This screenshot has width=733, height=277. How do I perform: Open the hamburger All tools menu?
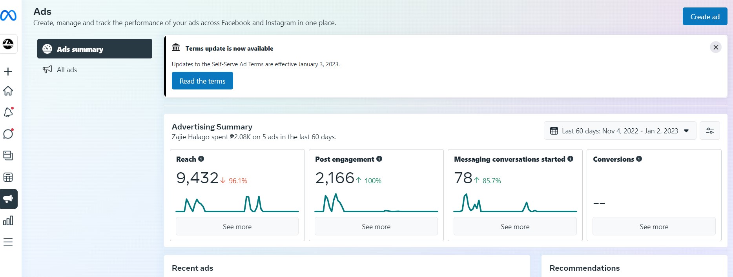pyautogui.click(x=8, y=242)
